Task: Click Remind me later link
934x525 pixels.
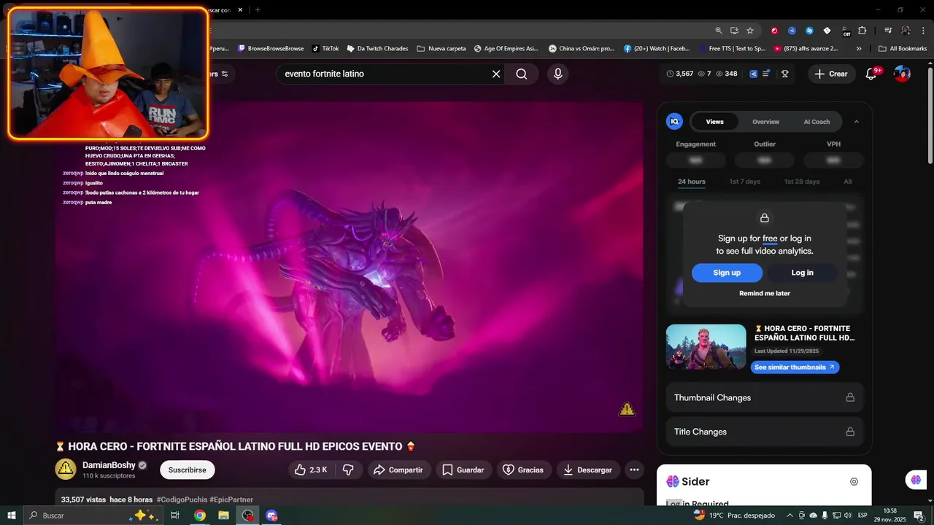Action: click(765, 293)
